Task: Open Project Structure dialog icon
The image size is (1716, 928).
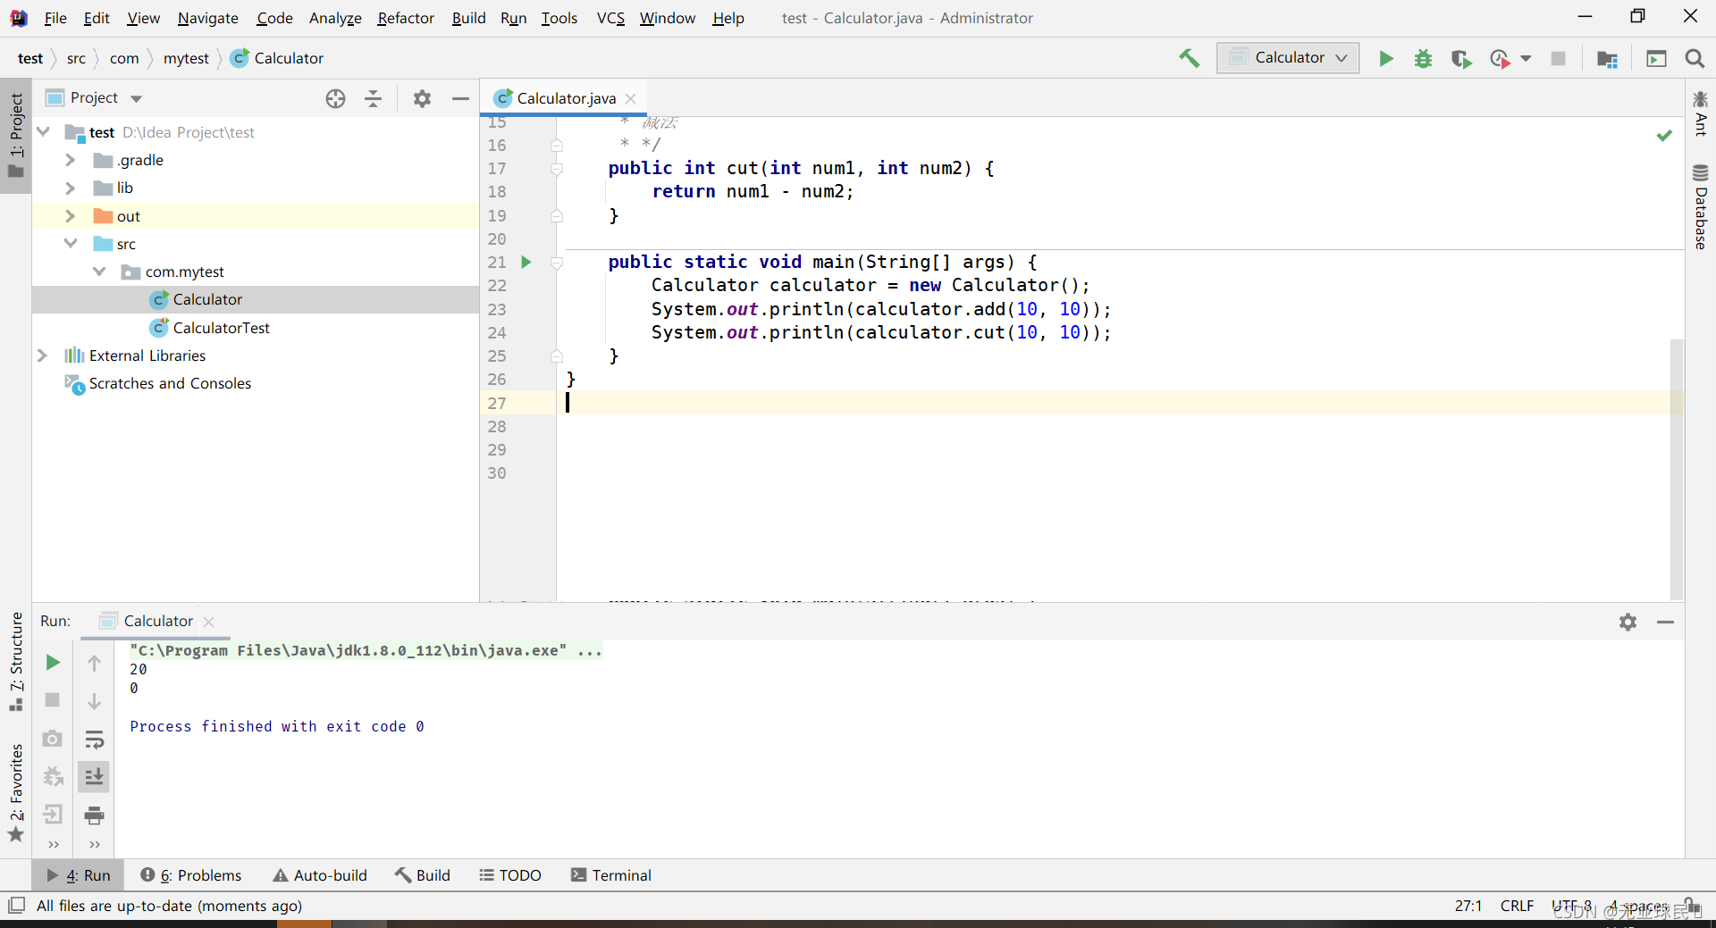Action: (1607, 58)
